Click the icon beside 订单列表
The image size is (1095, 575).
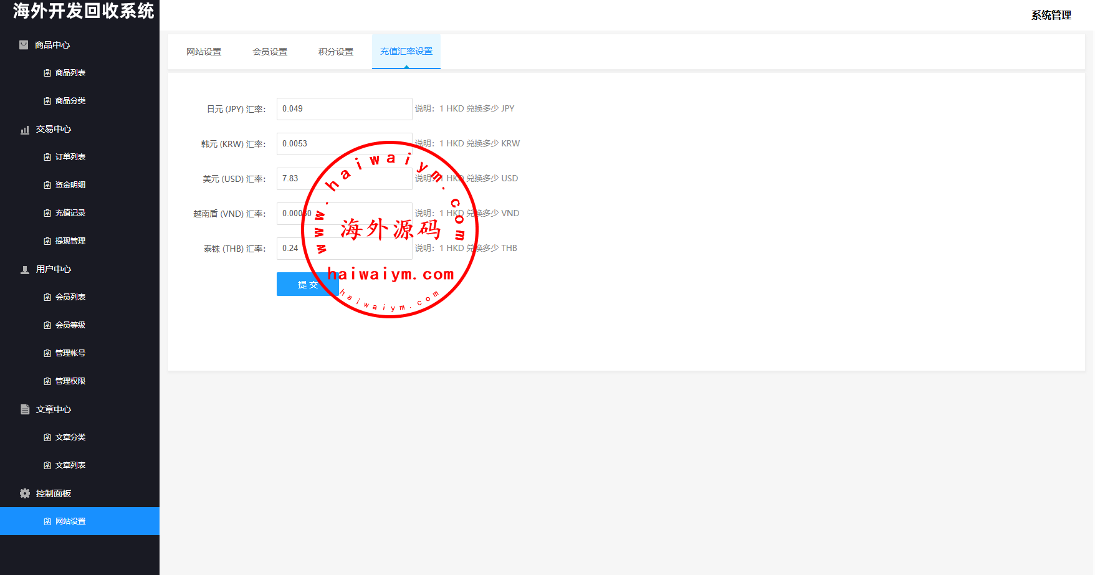click(x=47, y=157)
